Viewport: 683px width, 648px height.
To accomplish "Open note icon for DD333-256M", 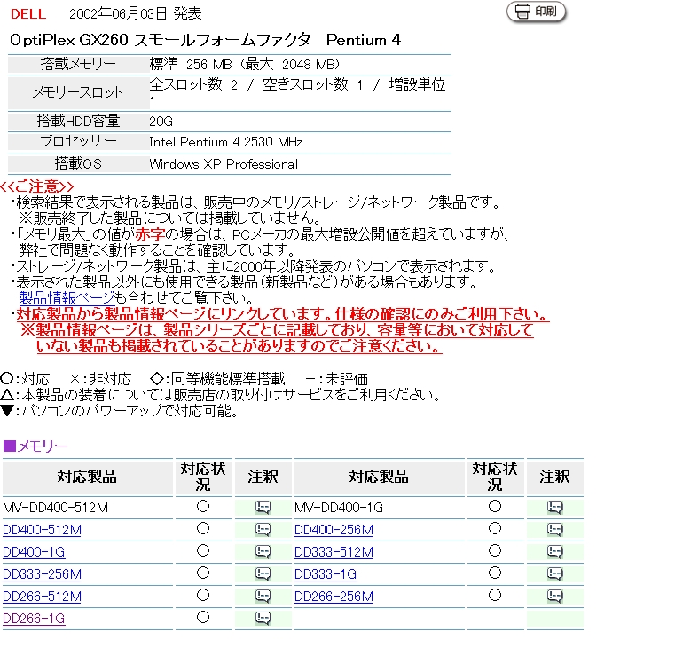I will click(x=263, y=574).
